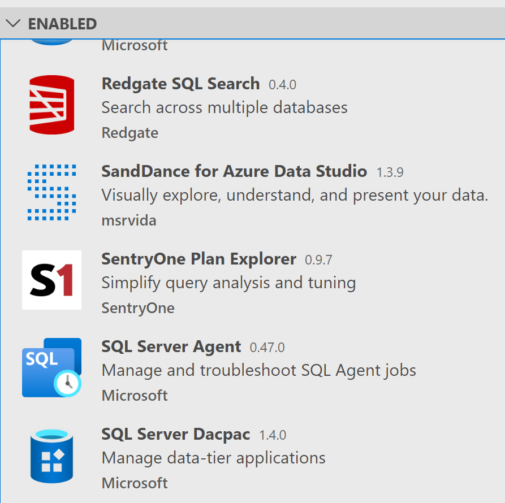Open SandDance for Azure Data Studio extension
The width and height of the screenshot is (505, 503).
pos(234,171)
